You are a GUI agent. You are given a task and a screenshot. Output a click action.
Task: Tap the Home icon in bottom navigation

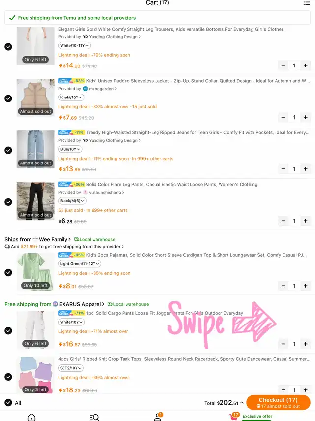31,417
